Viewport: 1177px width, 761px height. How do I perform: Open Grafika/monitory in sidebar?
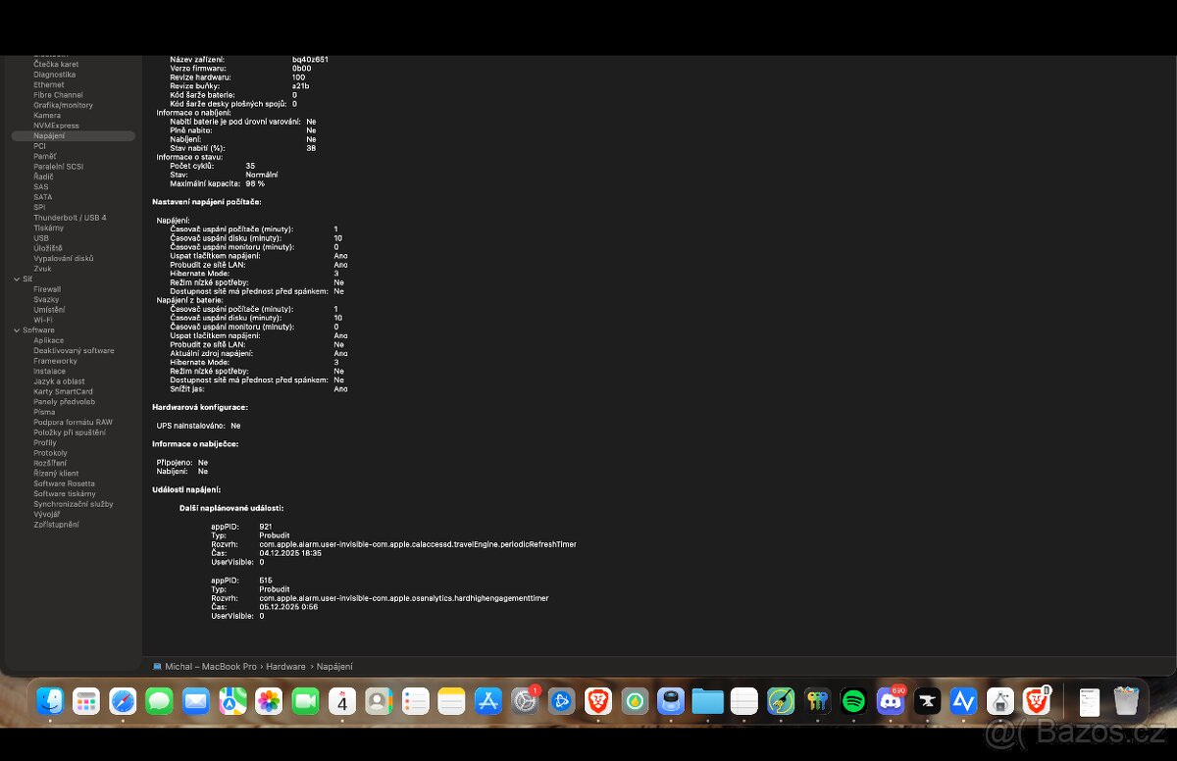click(x=63, y=105)
